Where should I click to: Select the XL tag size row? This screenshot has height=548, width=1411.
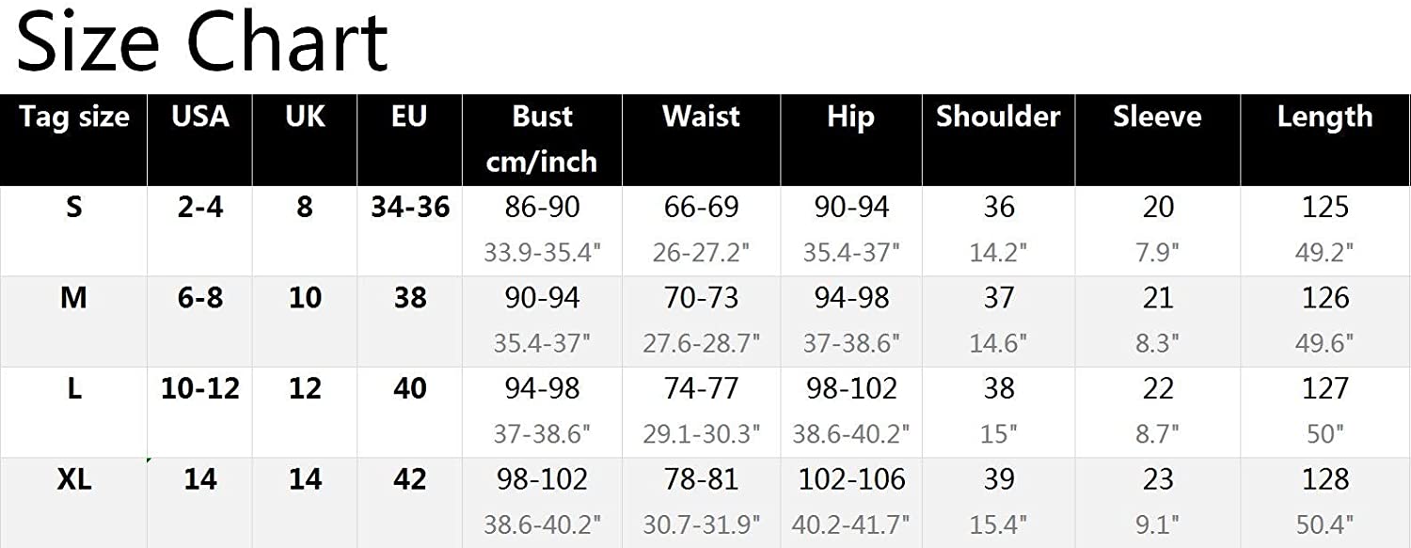pyautogui.click(x=705, y=503)
